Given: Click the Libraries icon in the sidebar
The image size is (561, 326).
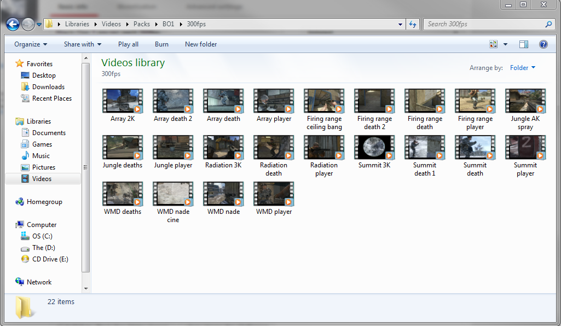Looking at the screenshot, I should (x=19, y=121).
